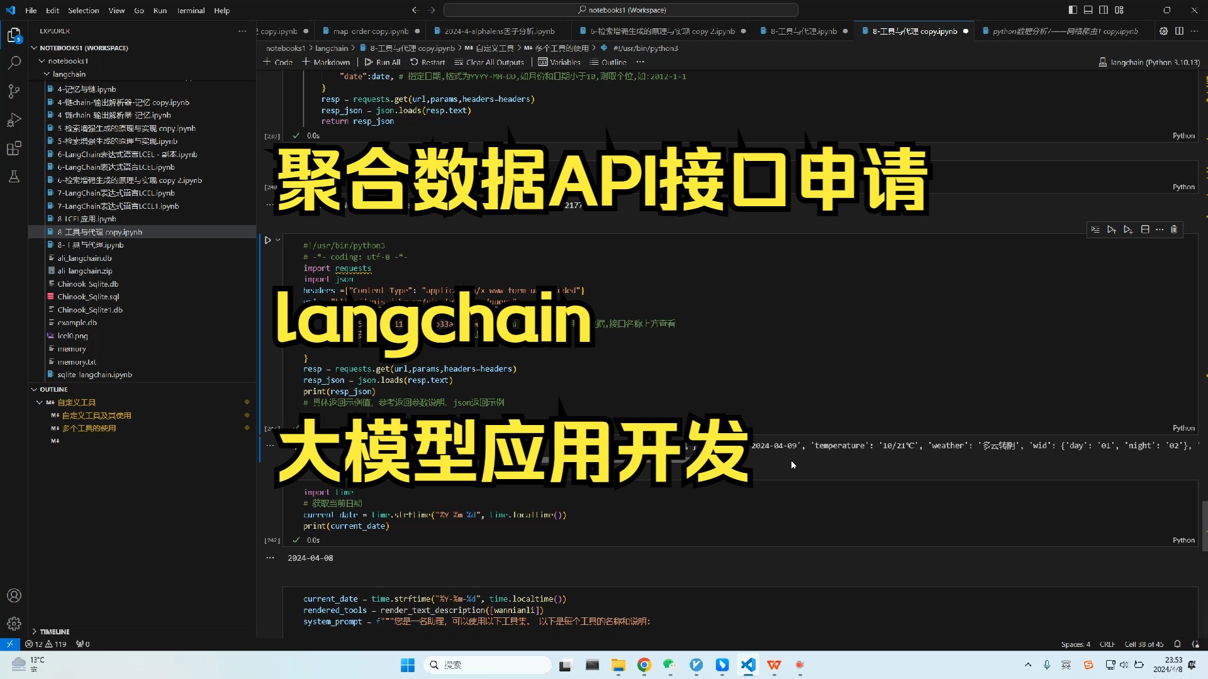Toggle secondary sidebar layout button
This screenshot has height=679, width=1208.
tap(1104, 10)
